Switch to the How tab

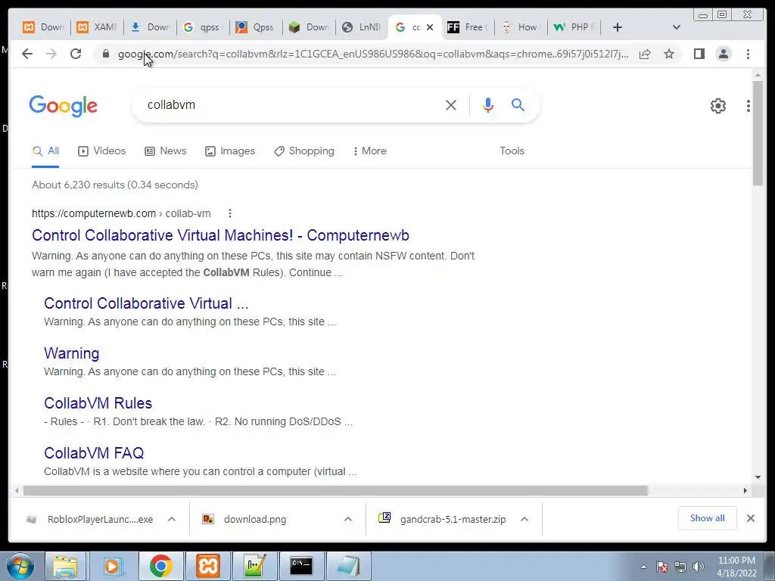pyautogui.click(x=521, y=27)
